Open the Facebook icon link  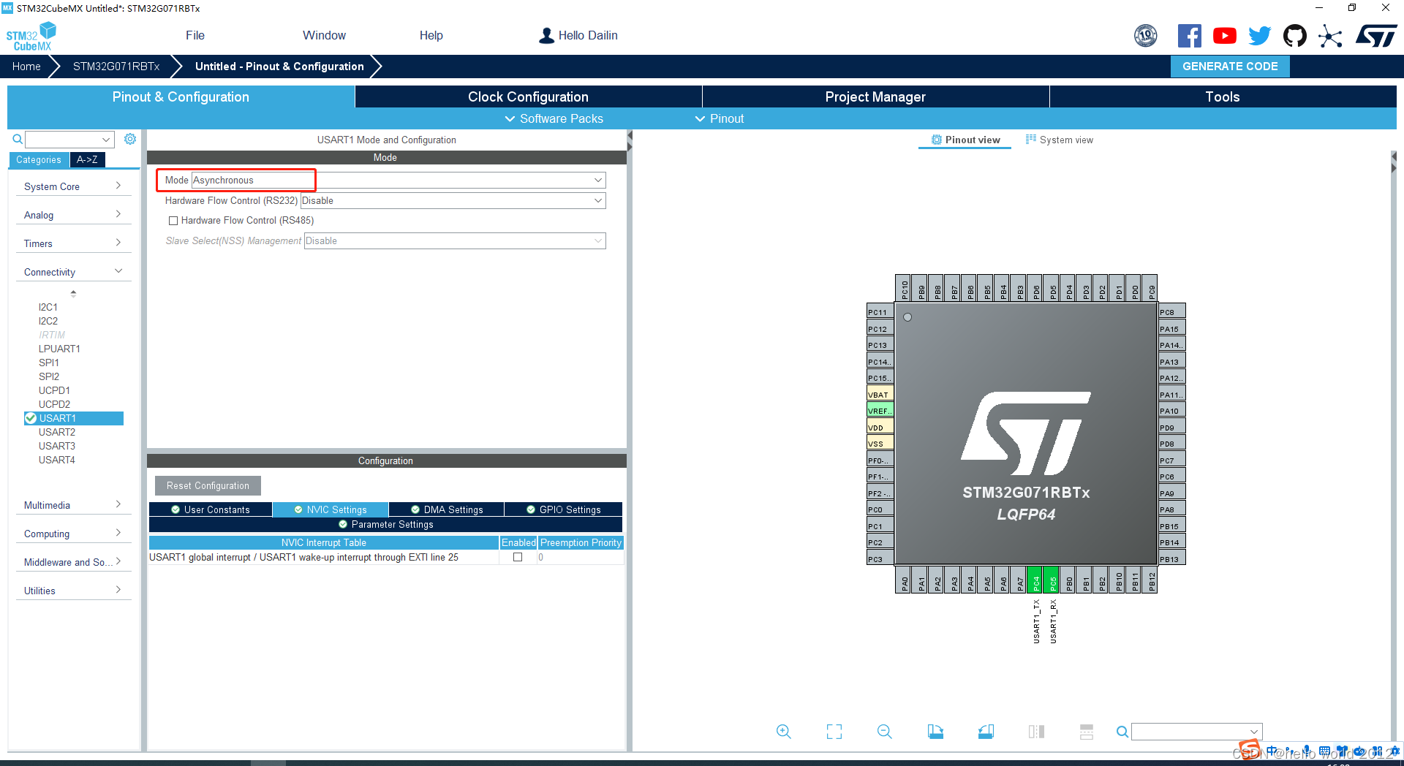click(x=1189, y=36)
